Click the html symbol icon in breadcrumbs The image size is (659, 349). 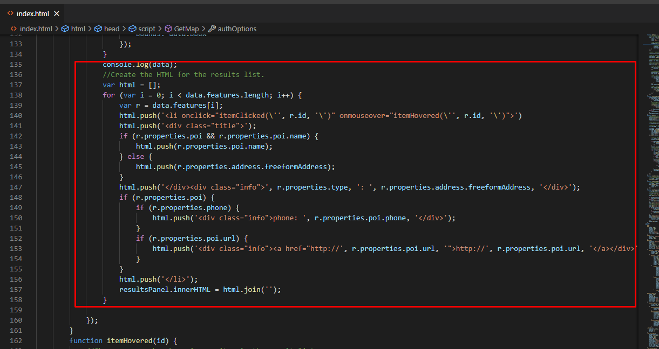pos(65,29)
